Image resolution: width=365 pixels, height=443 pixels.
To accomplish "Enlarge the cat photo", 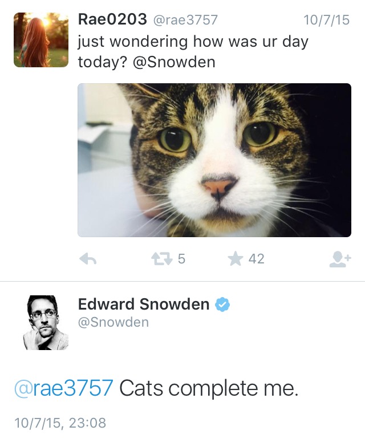I will click(214, 160).
